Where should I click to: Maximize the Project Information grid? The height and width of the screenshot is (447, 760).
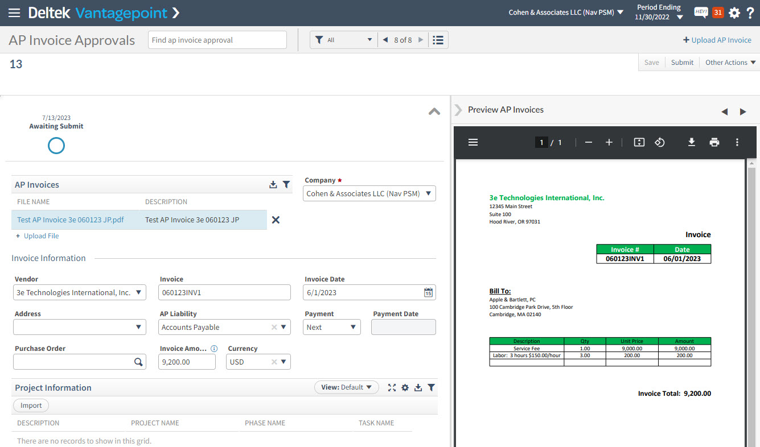(392, 387)
